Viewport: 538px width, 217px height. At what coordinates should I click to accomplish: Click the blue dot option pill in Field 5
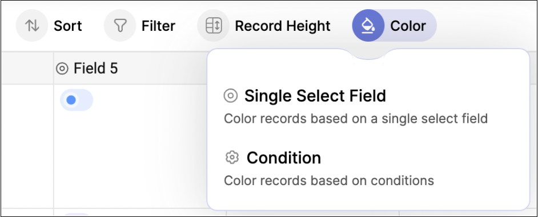(x=77, y=100)
